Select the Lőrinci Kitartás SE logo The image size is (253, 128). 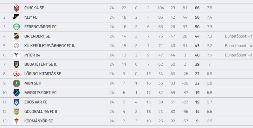coord(16,74)
